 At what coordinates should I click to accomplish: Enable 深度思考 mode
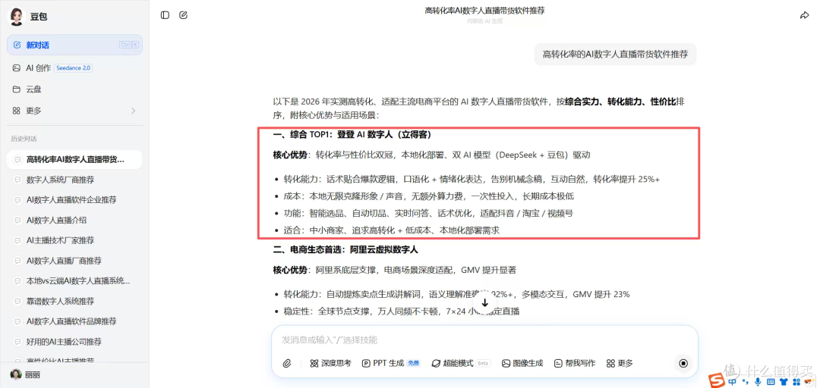point(330,364)
